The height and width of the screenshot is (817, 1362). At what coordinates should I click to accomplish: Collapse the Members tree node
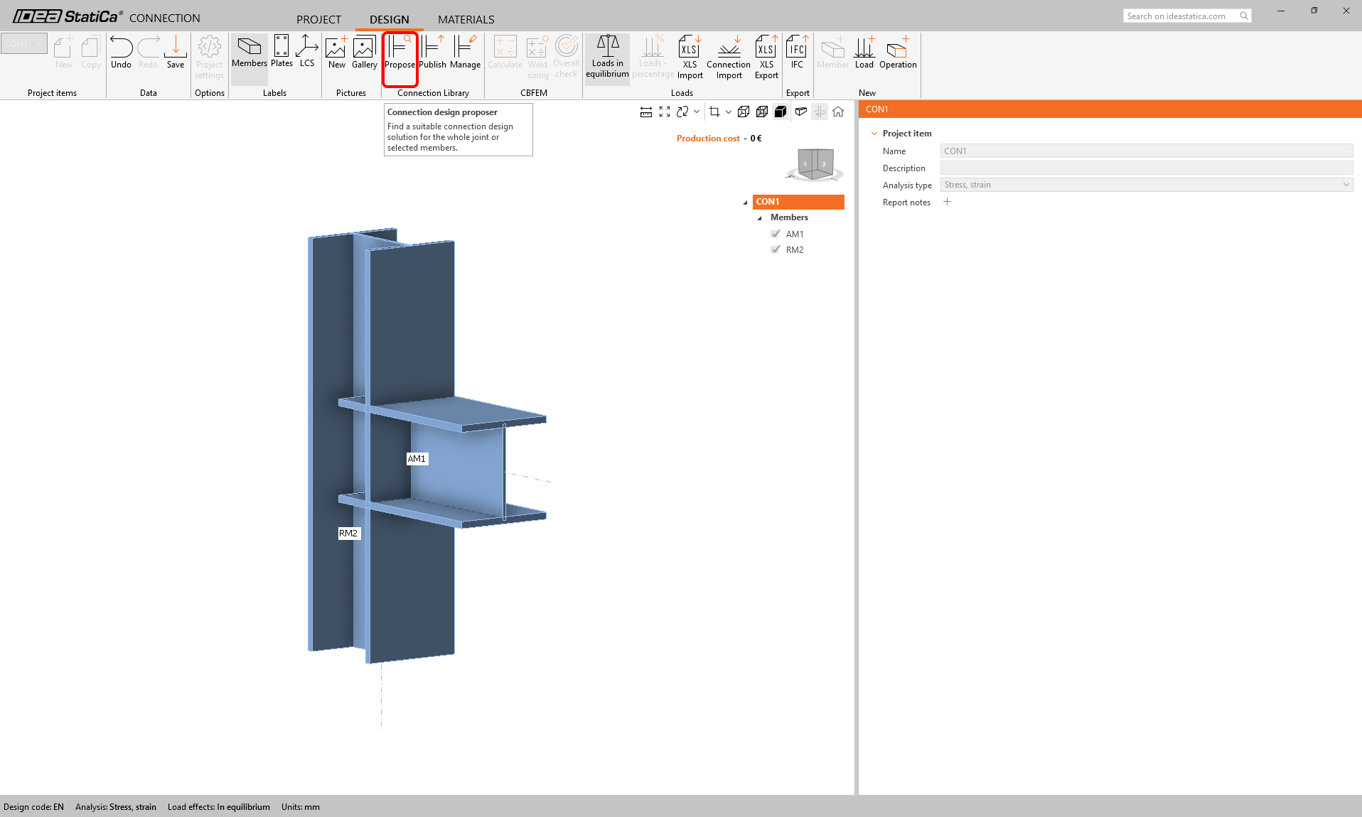pyautogui.click(x=760, y=218)
